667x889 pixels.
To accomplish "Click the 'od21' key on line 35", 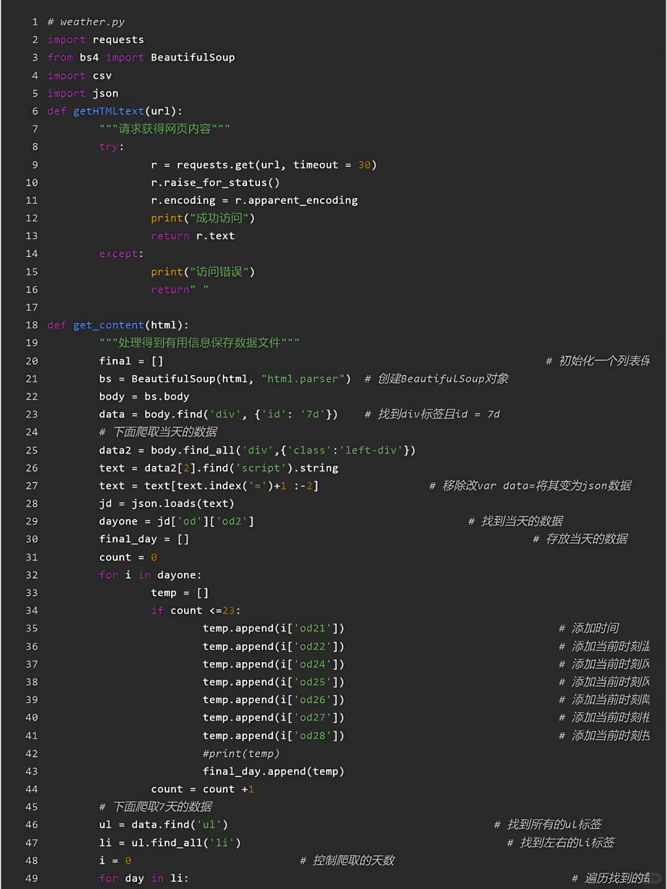I will [x=311, y=628].
